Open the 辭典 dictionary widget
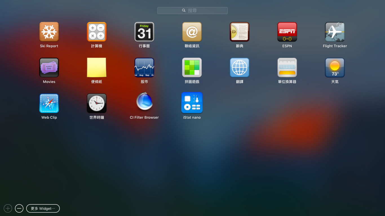This screenshot has height=216, width=385. click(x=240, y=32)
